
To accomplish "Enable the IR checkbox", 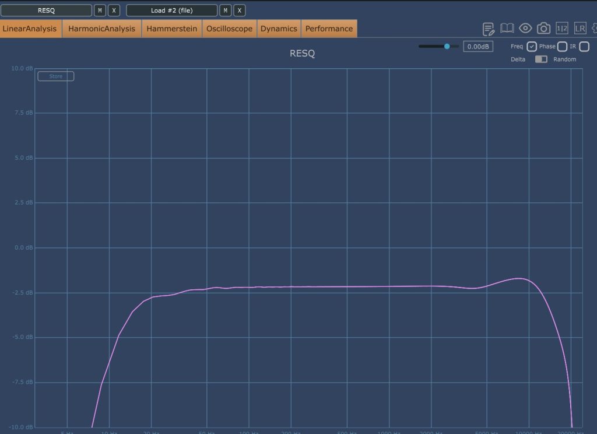I will 584,47.
